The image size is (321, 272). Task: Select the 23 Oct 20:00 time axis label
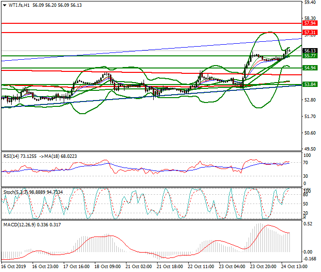(x=263, y=267)
